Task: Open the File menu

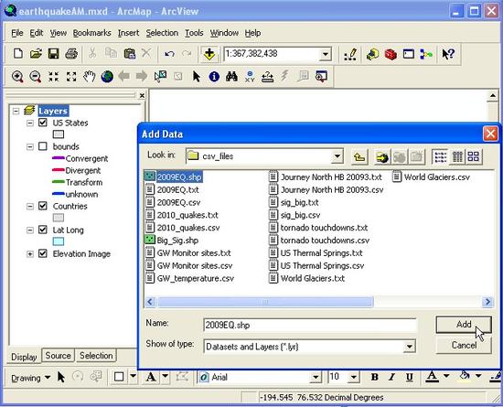Action: tap(17, 33)
